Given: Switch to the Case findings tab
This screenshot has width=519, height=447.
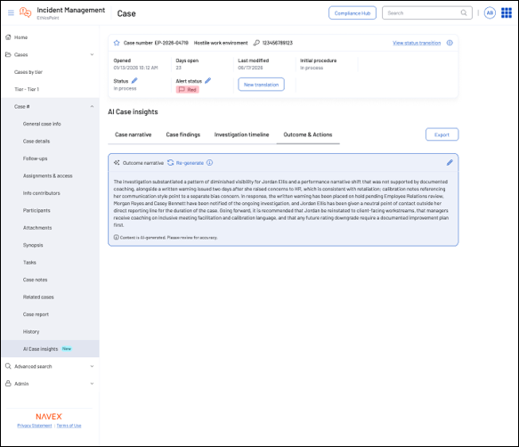Looking at the screenshot, I should [x=183, y=134].
